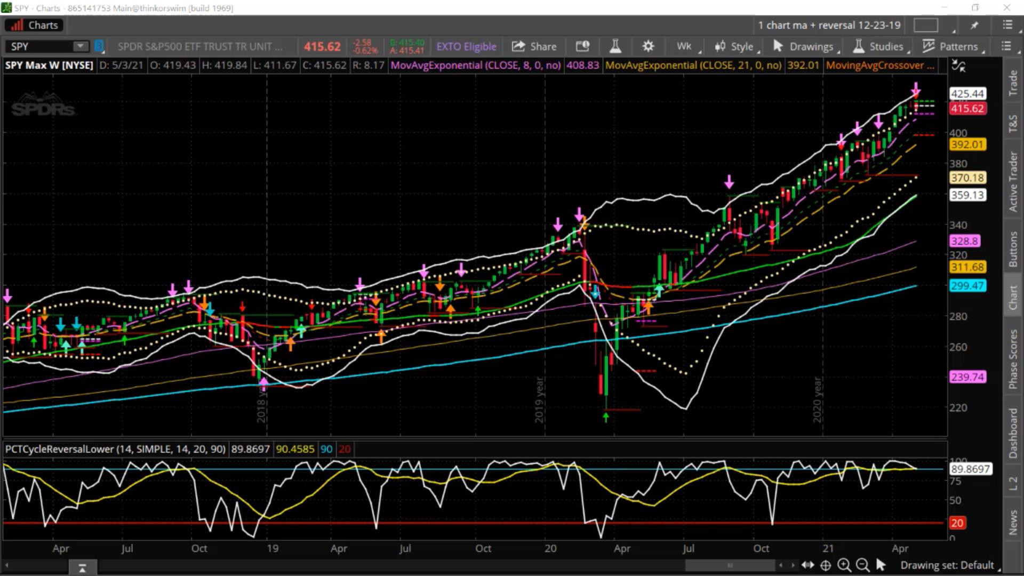
Task: Open the flask OnDemand icon
Action: pyautogui.click(x=615, y=46)
